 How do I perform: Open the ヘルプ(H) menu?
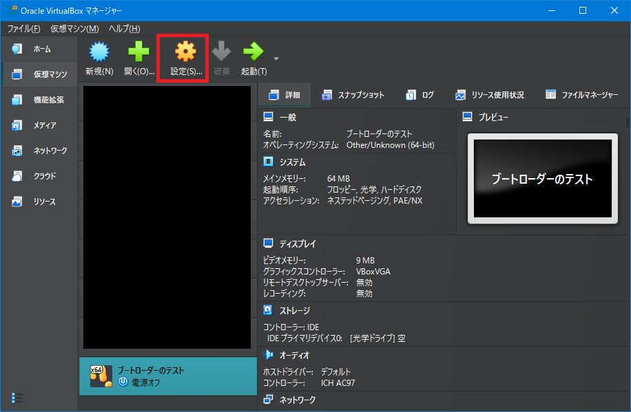coord(125,28)
